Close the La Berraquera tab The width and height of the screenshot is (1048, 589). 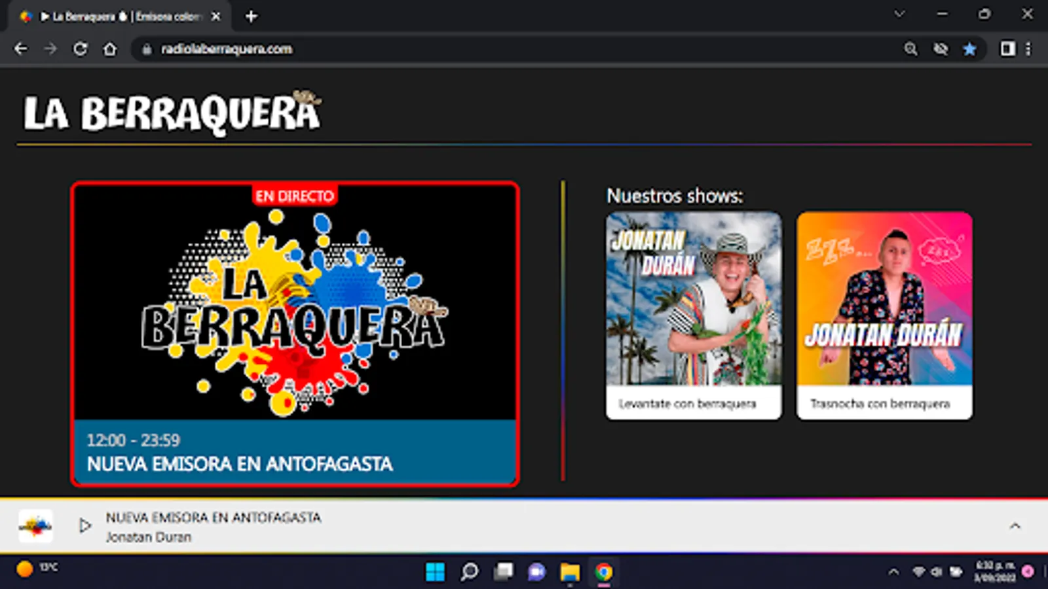[x=215, y=16]
